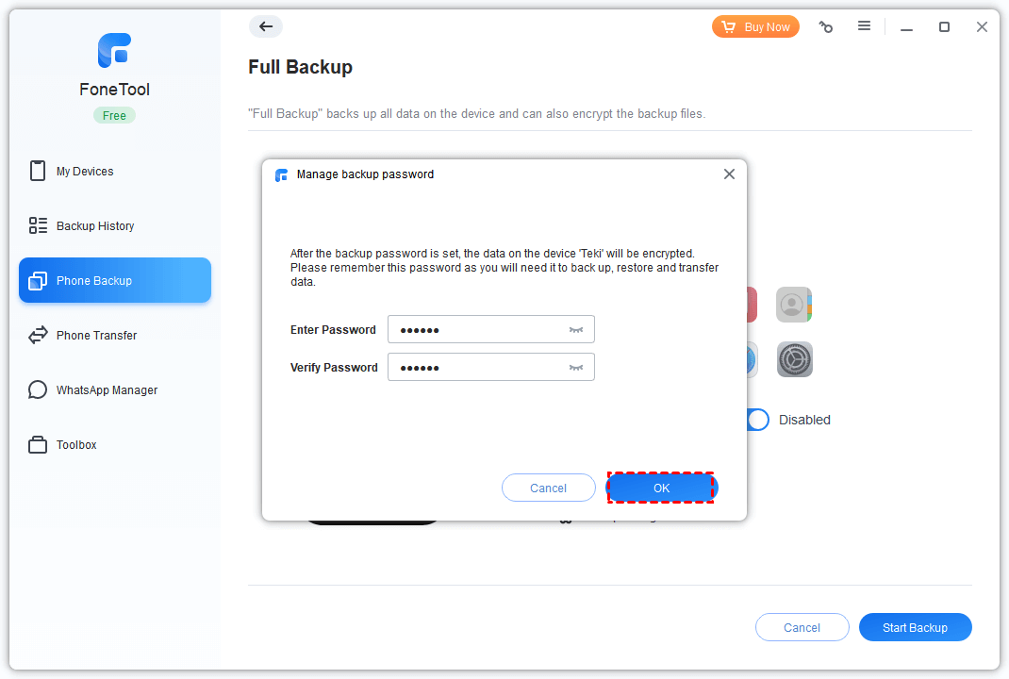The height and width of the screenshot is (679, 1009).
Task: Open the key register icon
Action: point(826,27)
